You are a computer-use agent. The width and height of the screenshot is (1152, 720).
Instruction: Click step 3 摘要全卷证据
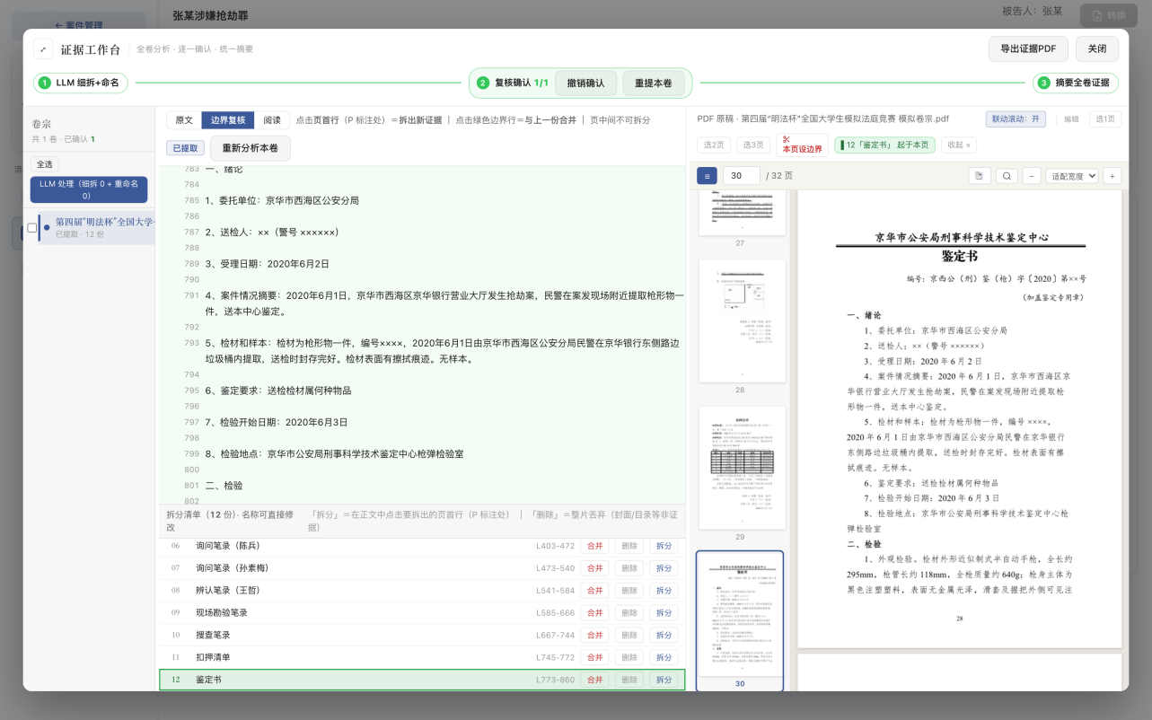click(x=1076, y=83)
